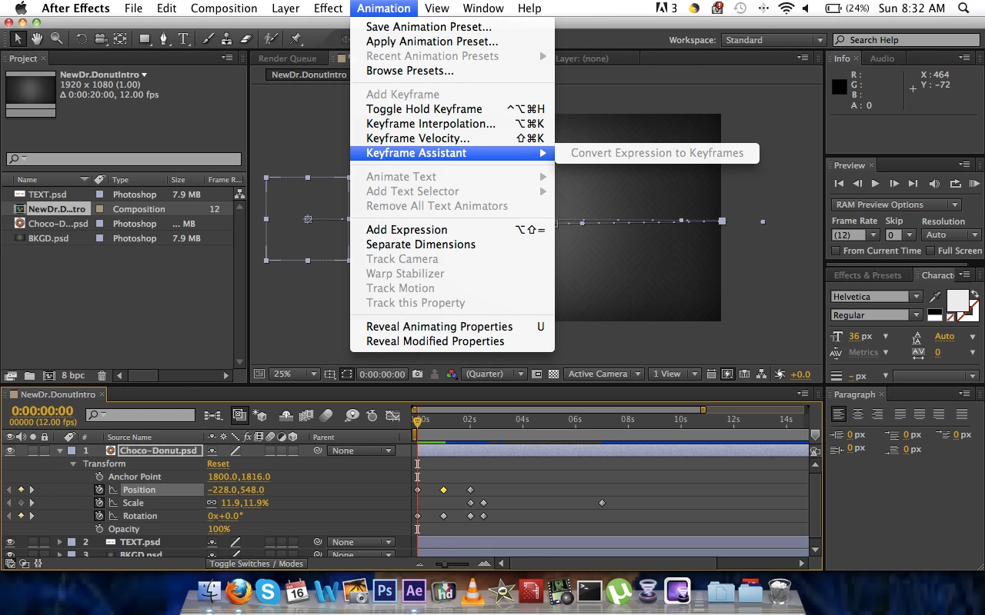This screenshot has width=985, height=615.
Task: Select the Rotation tool
Action: click(x=82, y=38)
